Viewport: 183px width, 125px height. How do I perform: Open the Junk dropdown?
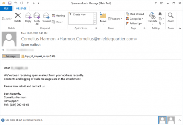click(7, 19)
